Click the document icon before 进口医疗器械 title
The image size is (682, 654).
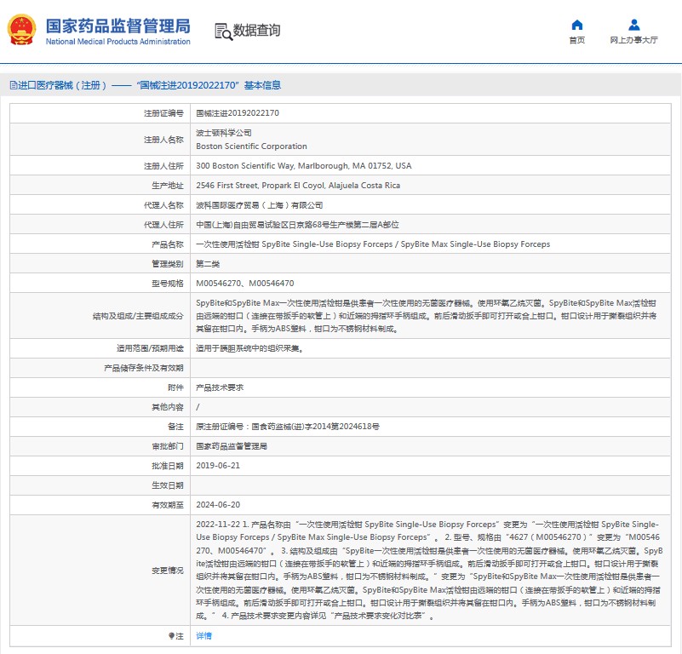click(x=14, y=85)
